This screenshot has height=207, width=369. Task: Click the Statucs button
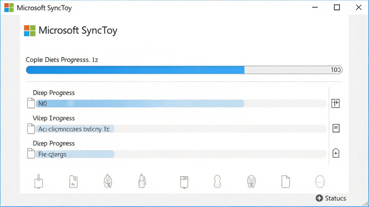(x=331, y=198)
